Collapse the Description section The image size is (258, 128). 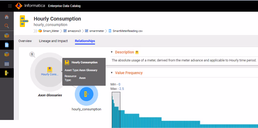pyautogui.click(x=112, y=52)
